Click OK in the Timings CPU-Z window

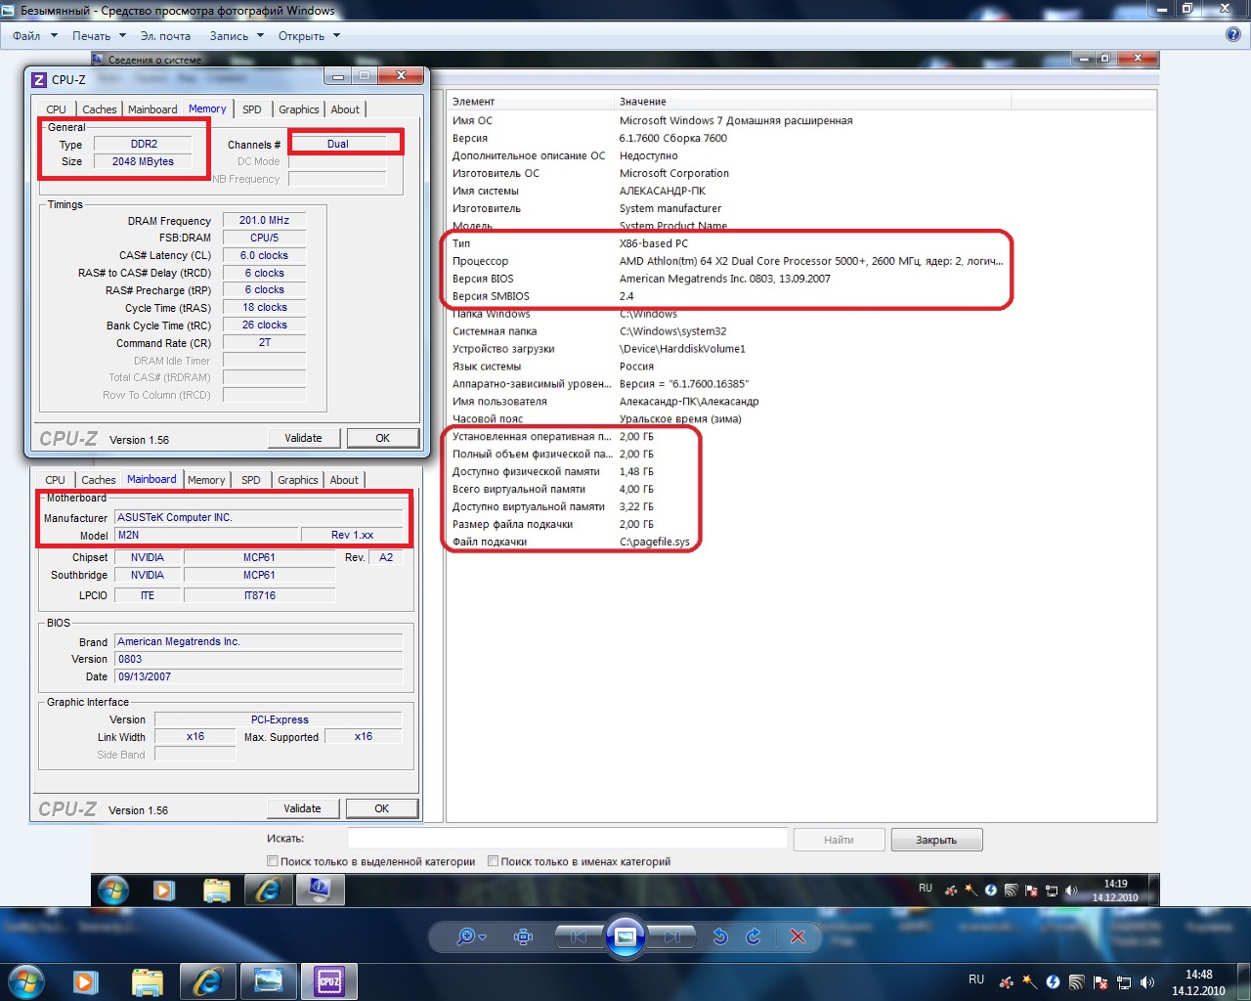383,438
